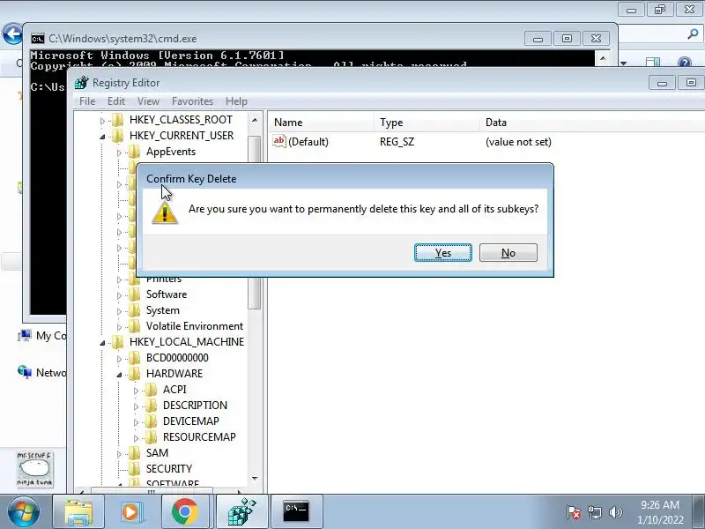Expand the Software key under HKEY_CURRENT_USER
The height and width of the screenshot is (529, 705).
click(x=119, y=295)
